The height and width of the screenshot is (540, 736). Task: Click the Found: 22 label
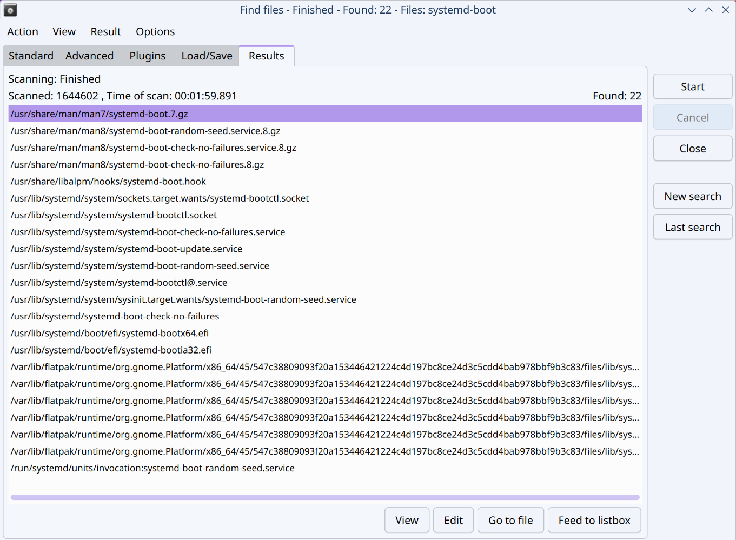click(x=617, y=96)
